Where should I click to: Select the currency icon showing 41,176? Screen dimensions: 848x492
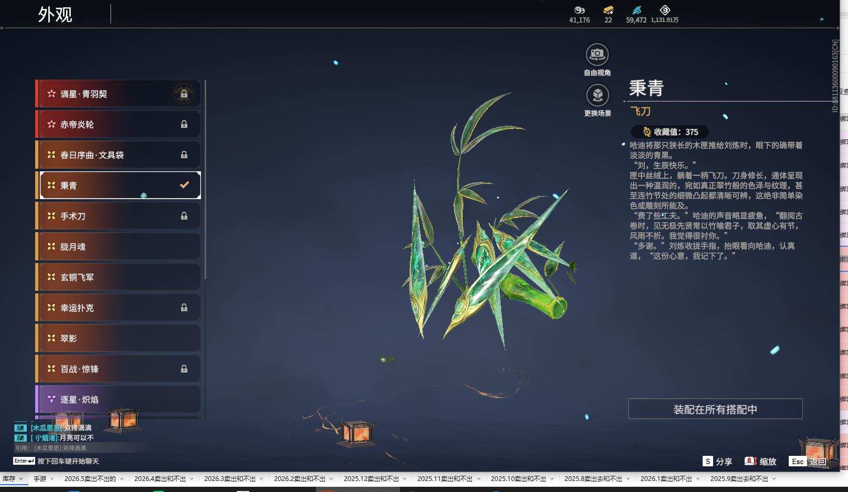pyautogui.click(x=579, y=10)
